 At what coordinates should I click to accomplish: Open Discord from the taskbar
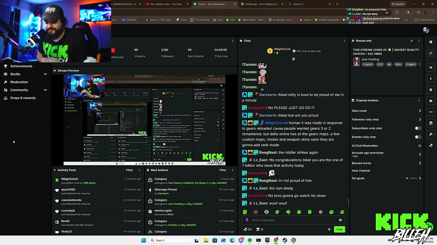pyautogui.click(x=241, y=240)
